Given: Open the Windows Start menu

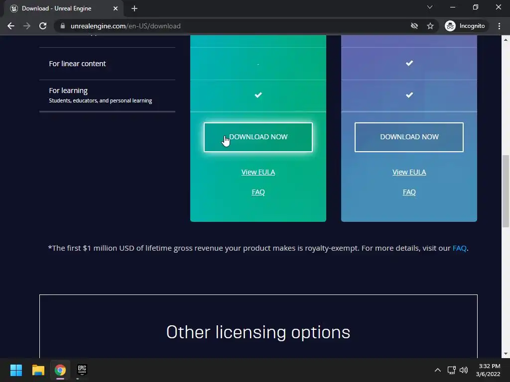Looking at the screenshot, I should click(16, 370).
